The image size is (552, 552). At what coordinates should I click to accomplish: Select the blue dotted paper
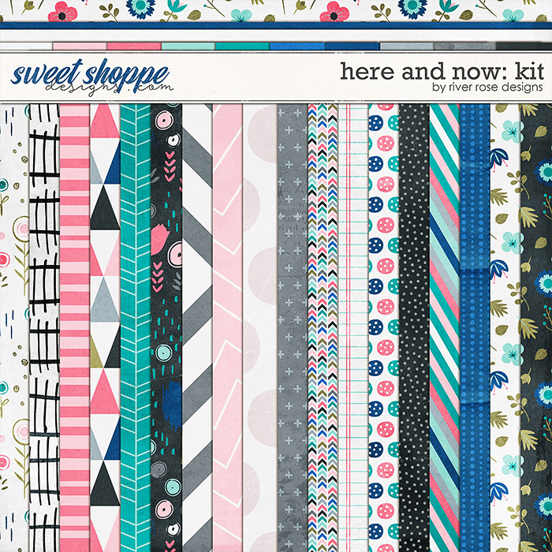pyautogui.click(x=475, y=328)
